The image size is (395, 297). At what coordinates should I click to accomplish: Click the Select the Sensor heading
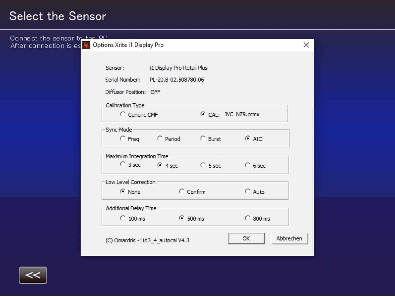click(58, 16)
